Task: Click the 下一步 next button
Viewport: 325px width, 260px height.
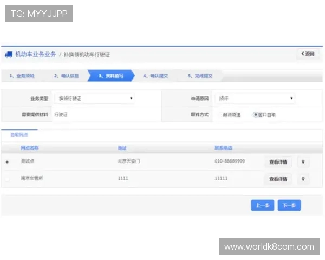Action: coord(289,205)
